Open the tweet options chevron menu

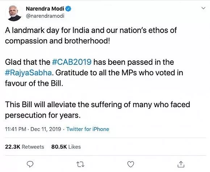pyautogui.click(x=203, y=8)
